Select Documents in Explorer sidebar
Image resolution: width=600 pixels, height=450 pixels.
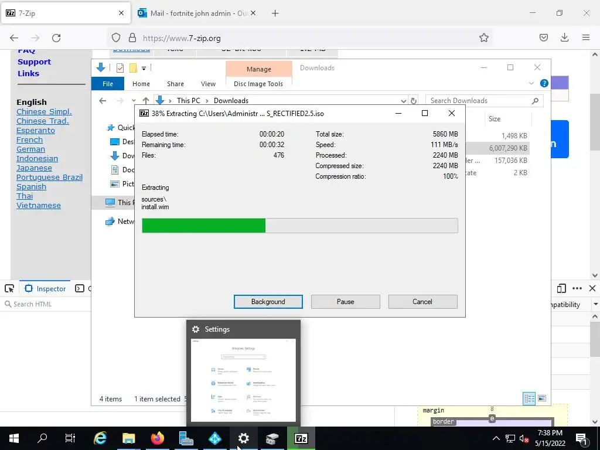tap(122, 169)
